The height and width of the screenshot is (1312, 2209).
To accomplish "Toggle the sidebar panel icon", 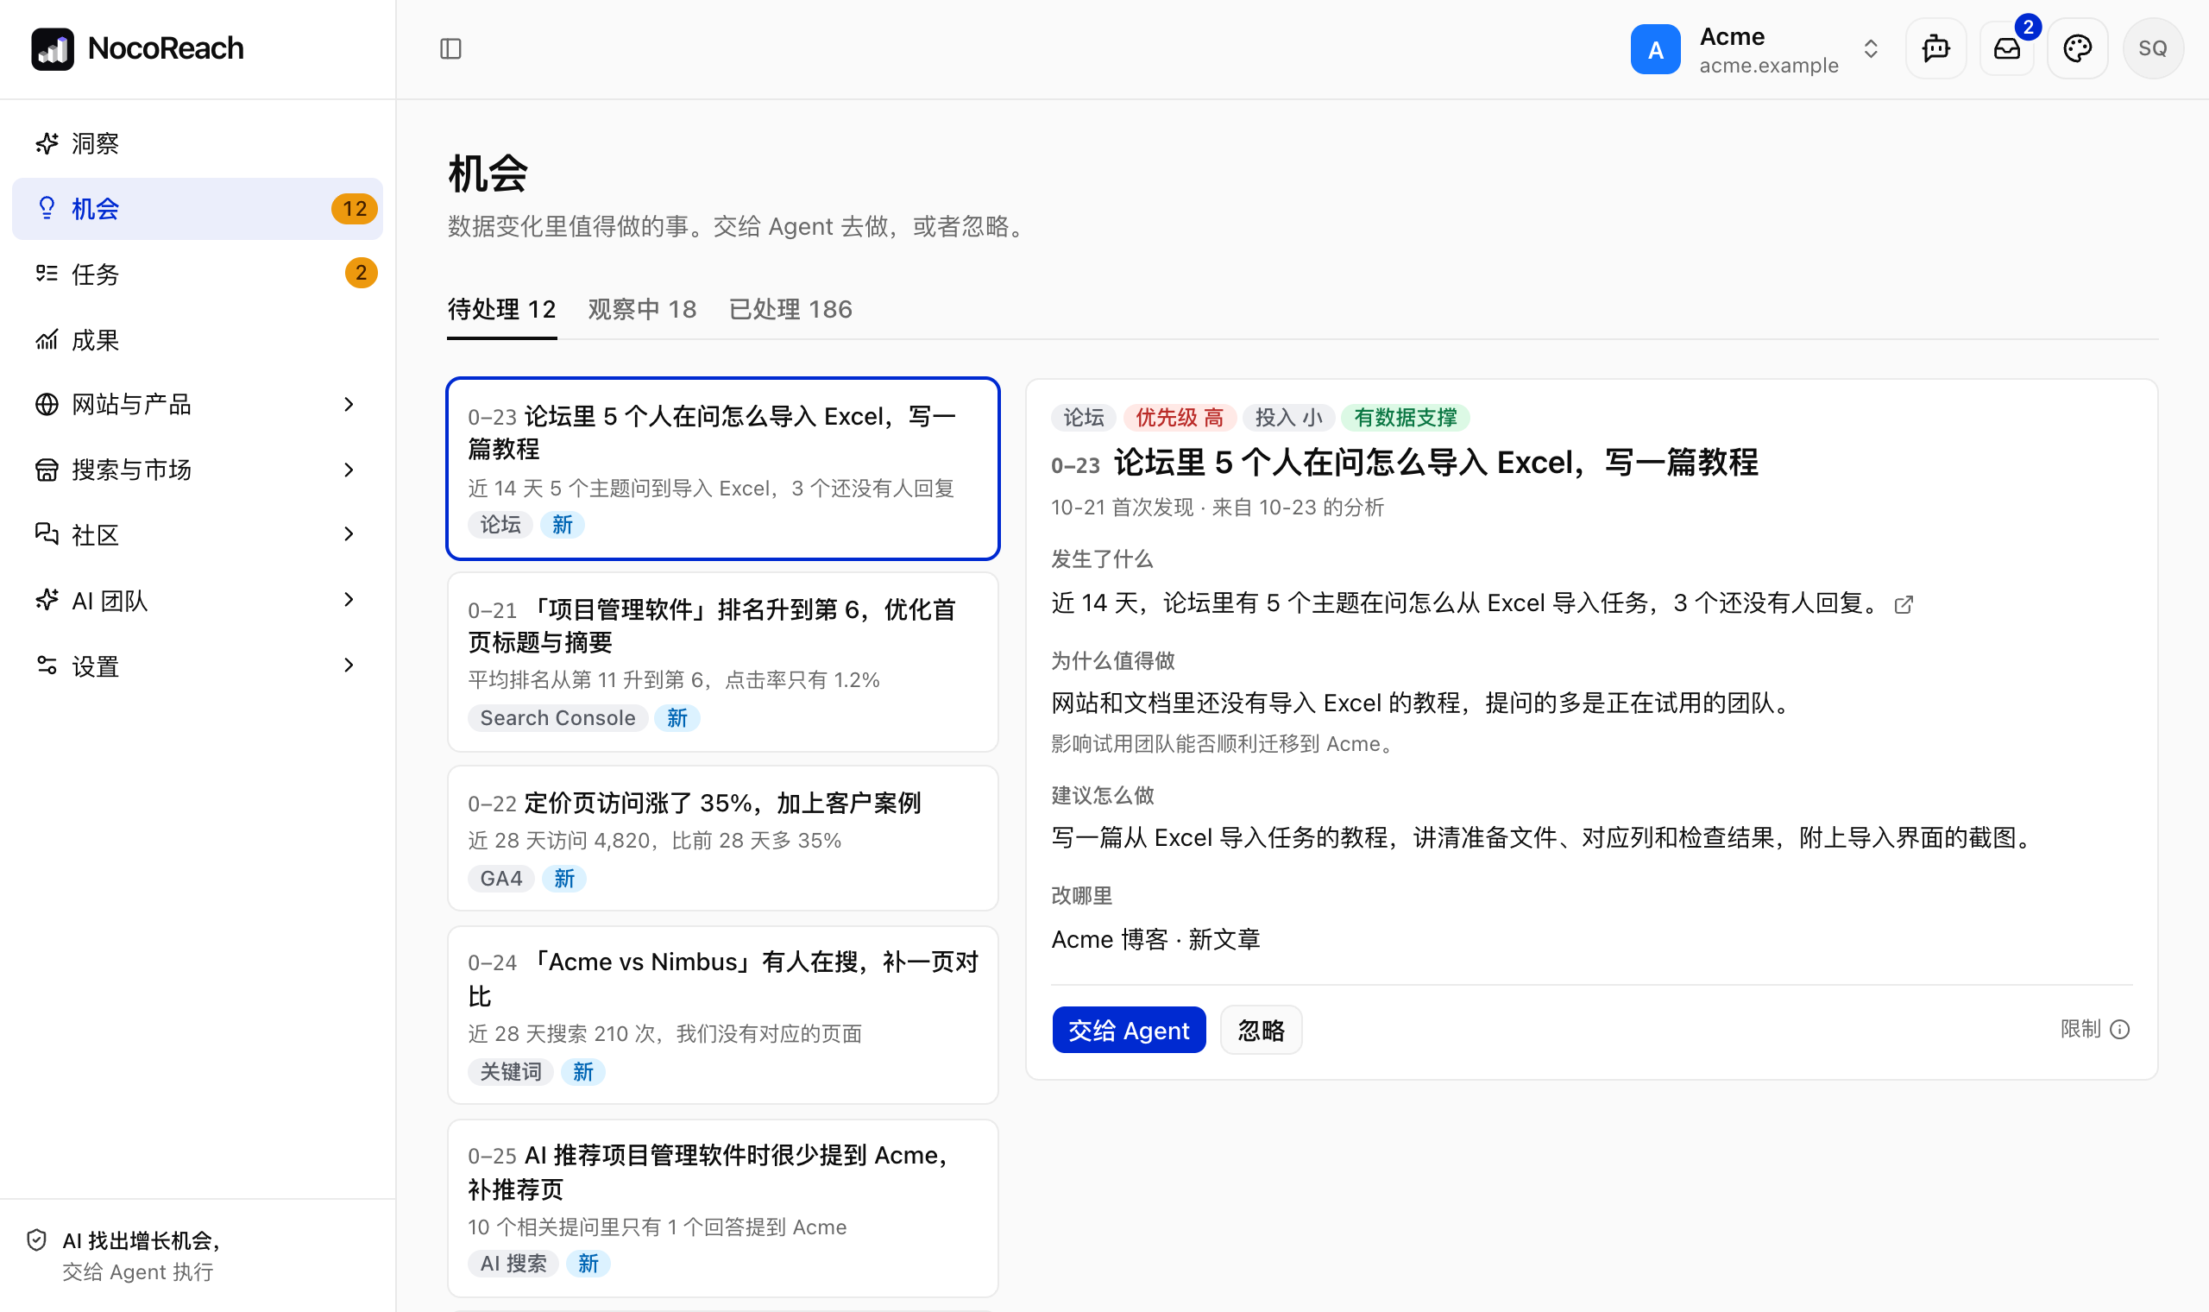I will pyautogui.click(x=450, y=48).
